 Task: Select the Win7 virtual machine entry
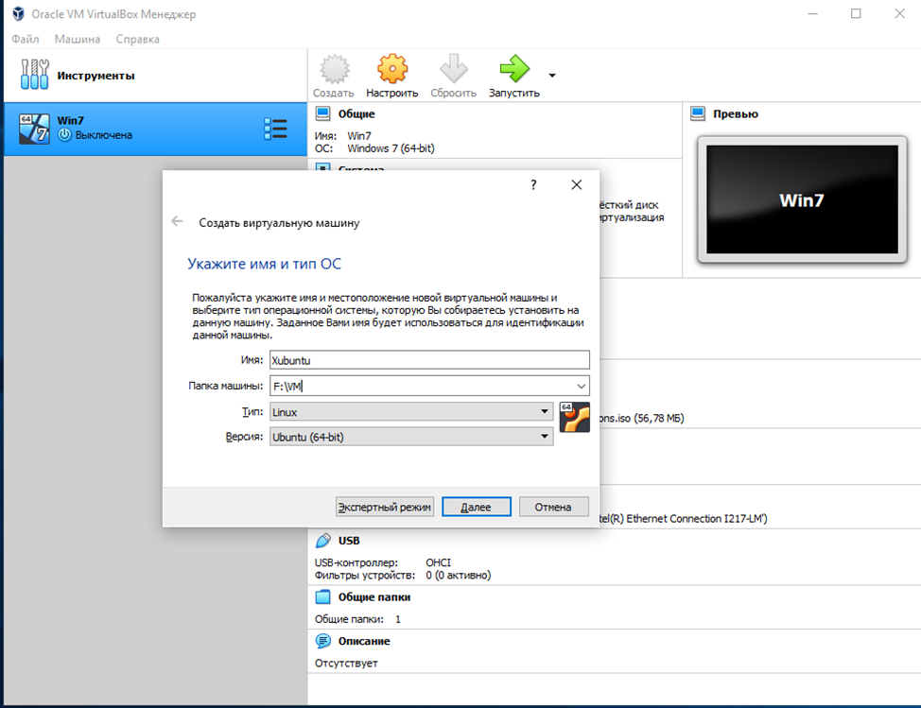[x=156, y=129]
